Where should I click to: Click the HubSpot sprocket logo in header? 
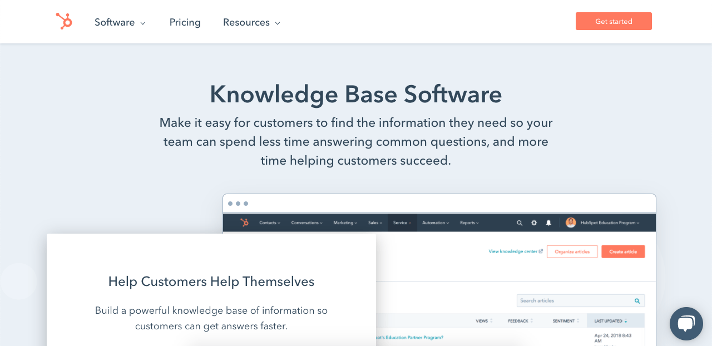pyautogui.click(x=64, y=22)
